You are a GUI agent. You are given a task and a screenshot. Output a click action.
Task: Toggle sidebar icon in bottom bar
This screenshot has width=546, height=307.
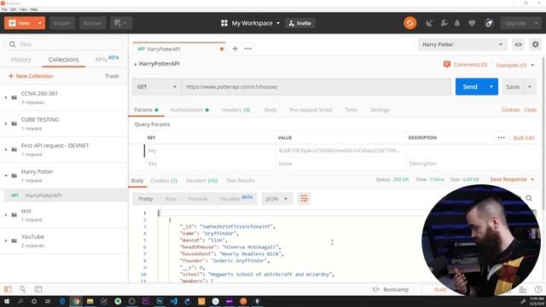tap(8, 289)
